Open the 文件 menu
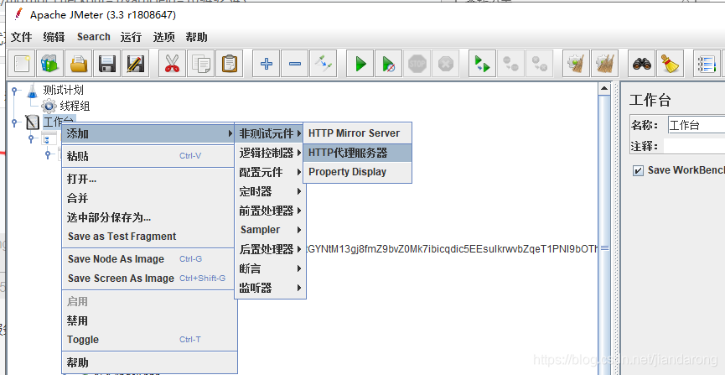The height and width of the screenshot is (375, 725). pos(21,37)
